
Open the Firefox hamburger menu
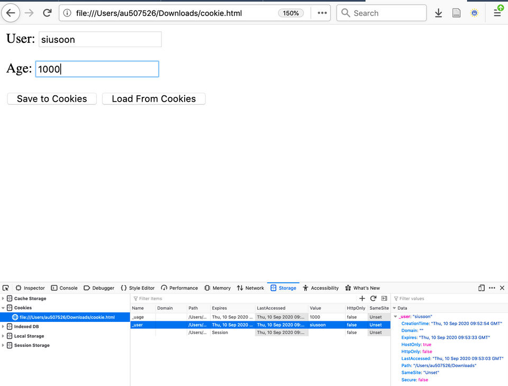point(497,13)
